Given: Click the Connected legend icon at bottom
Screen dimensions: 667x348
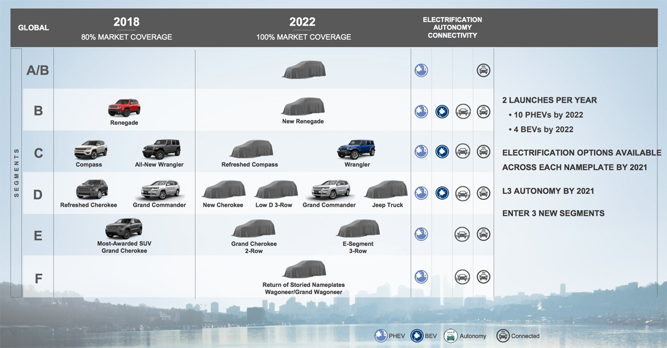Looking at the screenshot, I should 504,336.
